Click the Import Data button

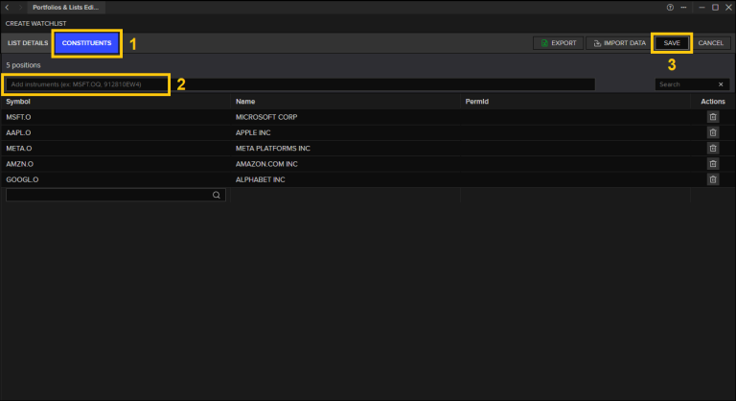[x=619, y=43]
